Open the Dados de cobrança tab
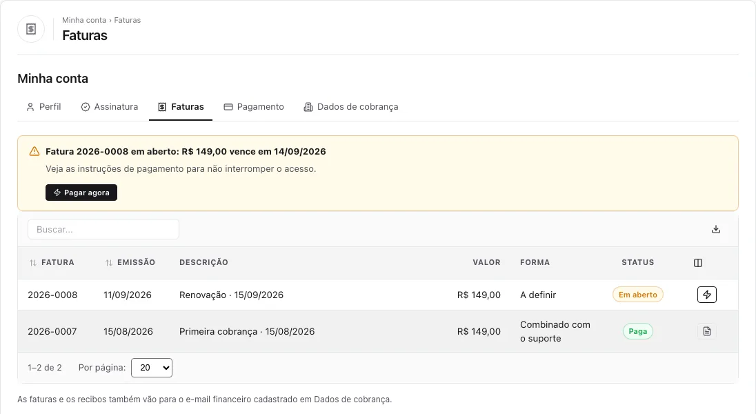 tap(351, 107)
